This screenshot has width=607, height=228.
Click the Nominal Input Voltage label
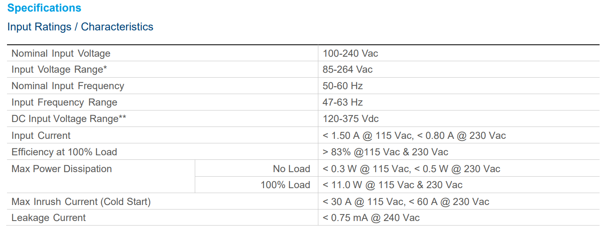click(x=61, y=53)
